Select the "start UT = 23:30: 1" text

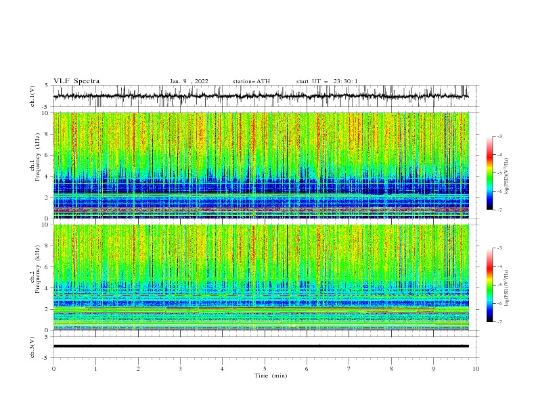[x=327, y=81]
